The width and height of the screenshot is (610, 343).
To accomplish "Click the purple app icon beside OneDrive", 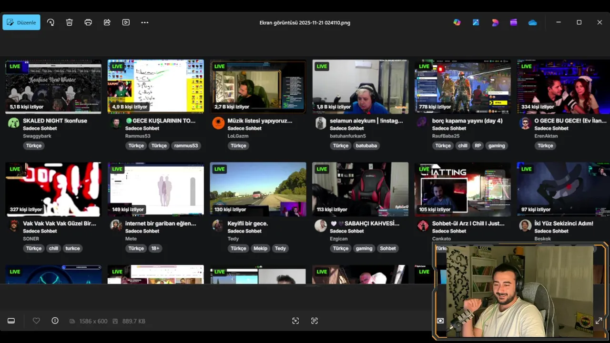I will pyautogui.click(x=513, y=22).
